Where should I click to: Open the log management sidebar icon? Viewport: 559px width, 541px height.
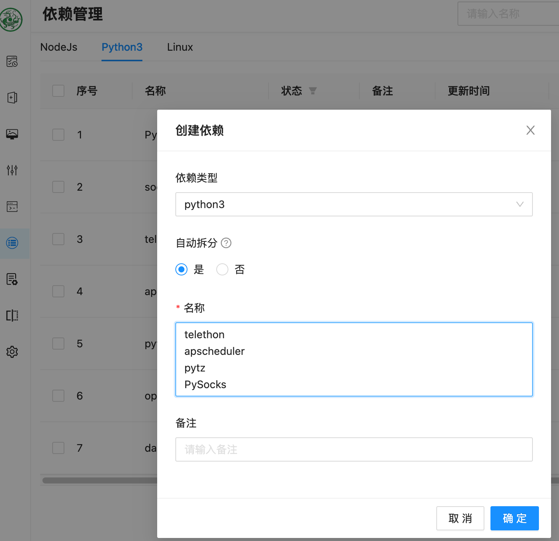(x=12, y=279)
